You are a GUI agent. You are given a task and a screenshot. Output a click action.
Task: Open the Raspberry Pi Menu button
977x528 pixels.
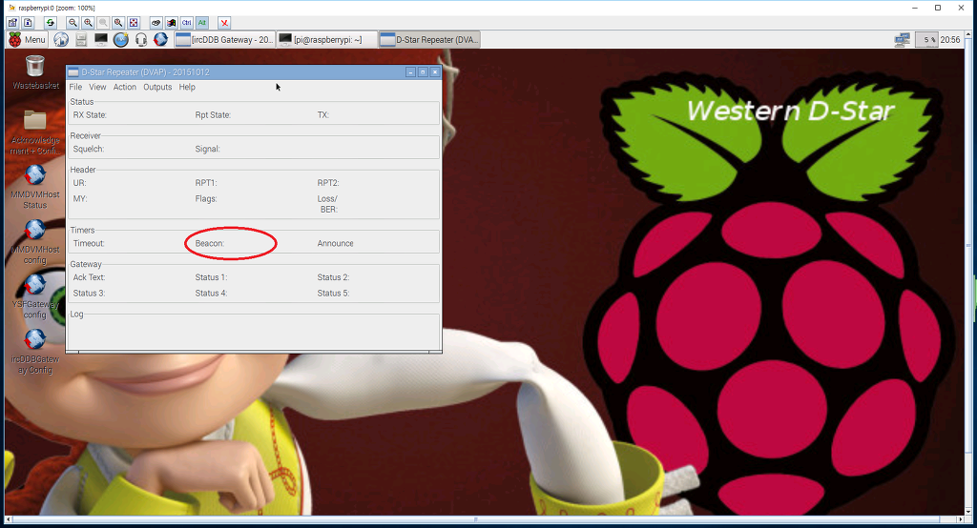(x=27, y=39)
